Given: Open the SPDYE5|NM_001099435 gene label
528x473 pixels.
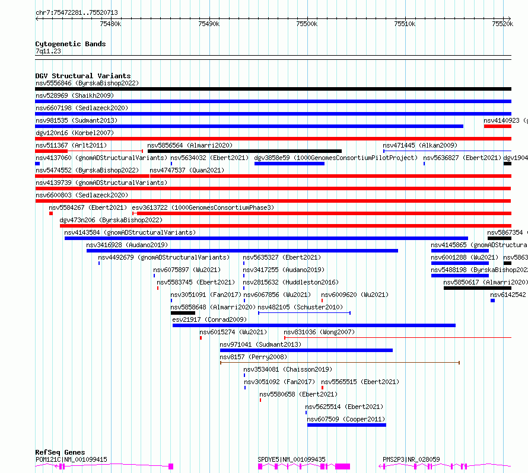Looking at the screenshot, I should [x=291, y=459].
